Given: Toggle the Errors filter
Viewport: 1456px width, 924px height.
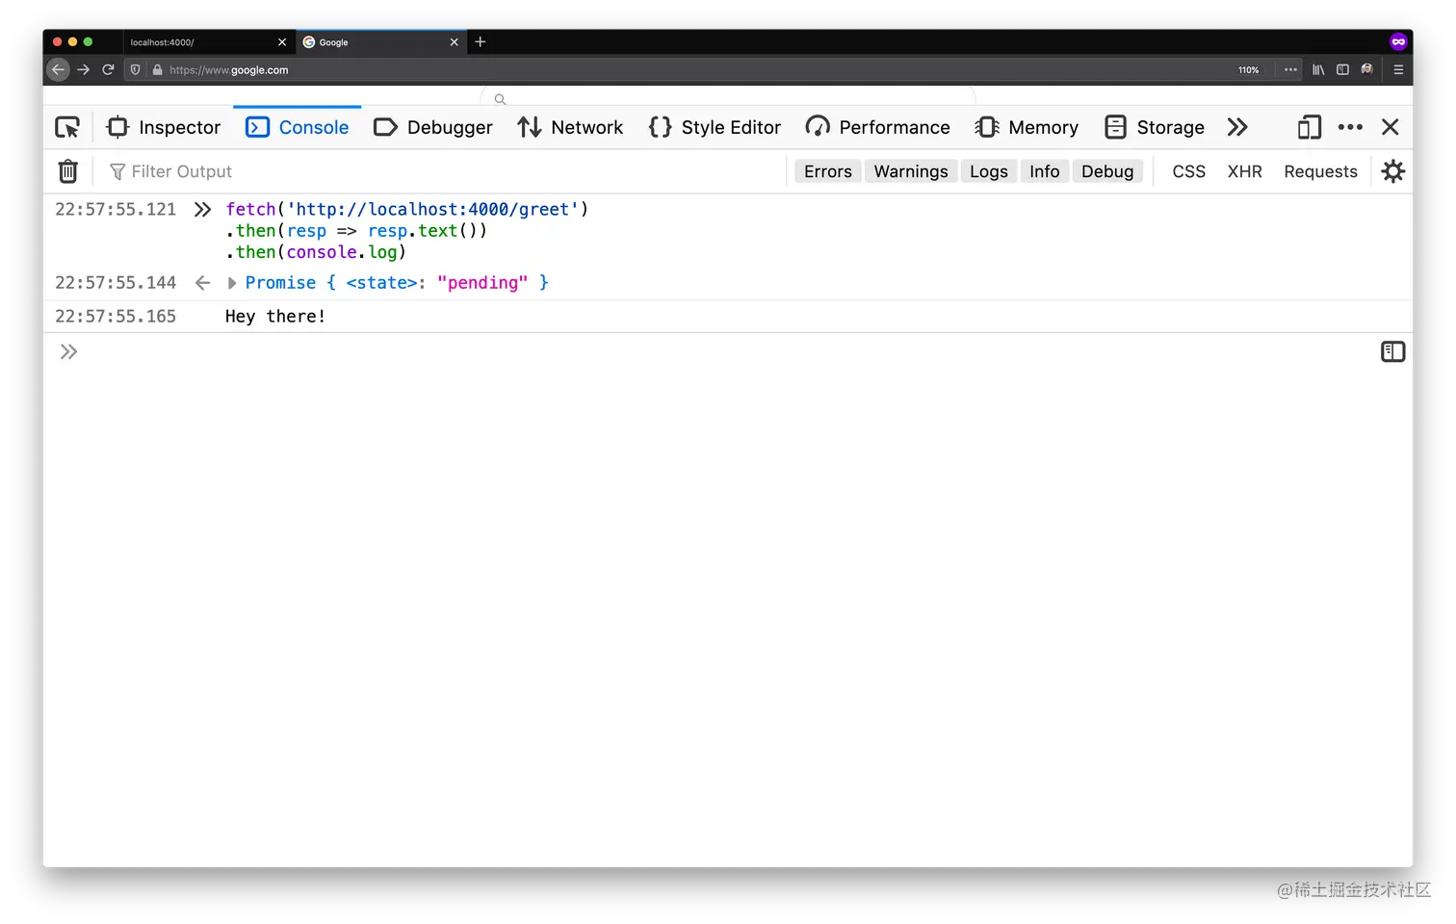Looking at the screenshot, I should click(x=828, y=171).
